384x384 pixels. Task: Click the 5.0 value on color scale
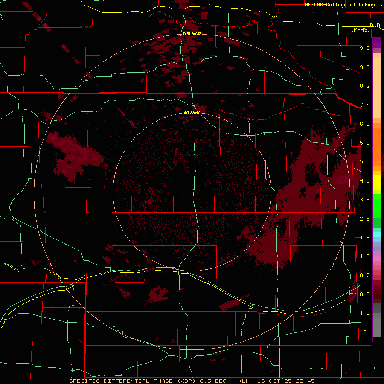coord(365,162)
